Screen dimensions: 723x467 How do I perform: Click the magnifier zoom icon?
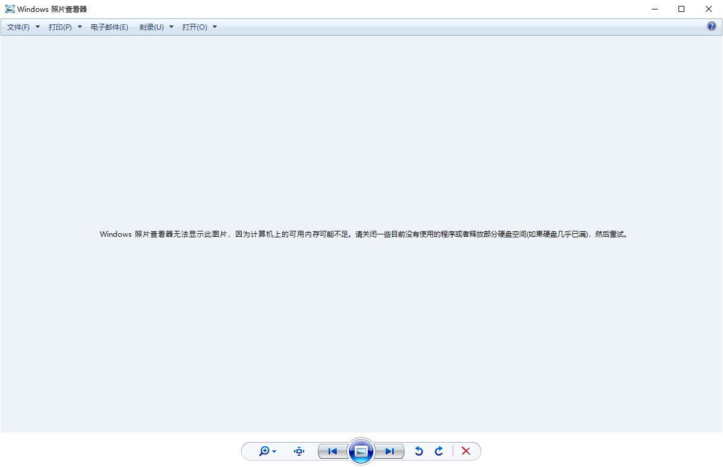point(264,452)
